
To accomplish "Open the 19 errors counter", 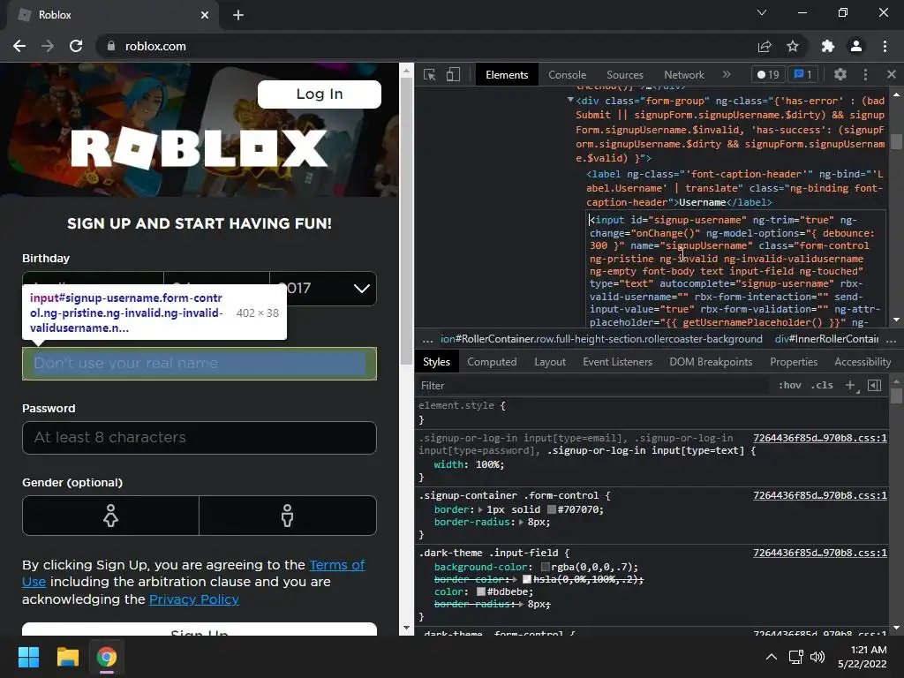I will [x=768, y=74].
